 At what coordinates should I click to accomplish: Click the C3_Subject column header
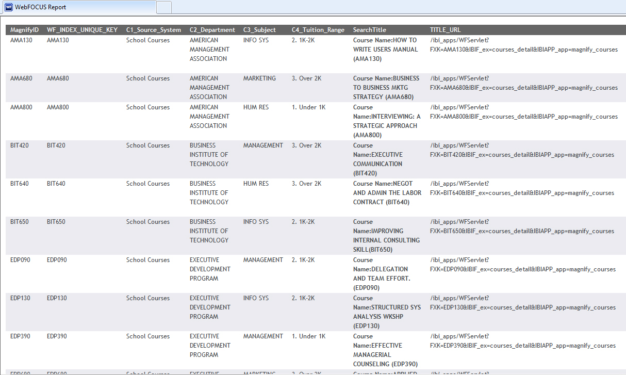[x=259, y=30]
